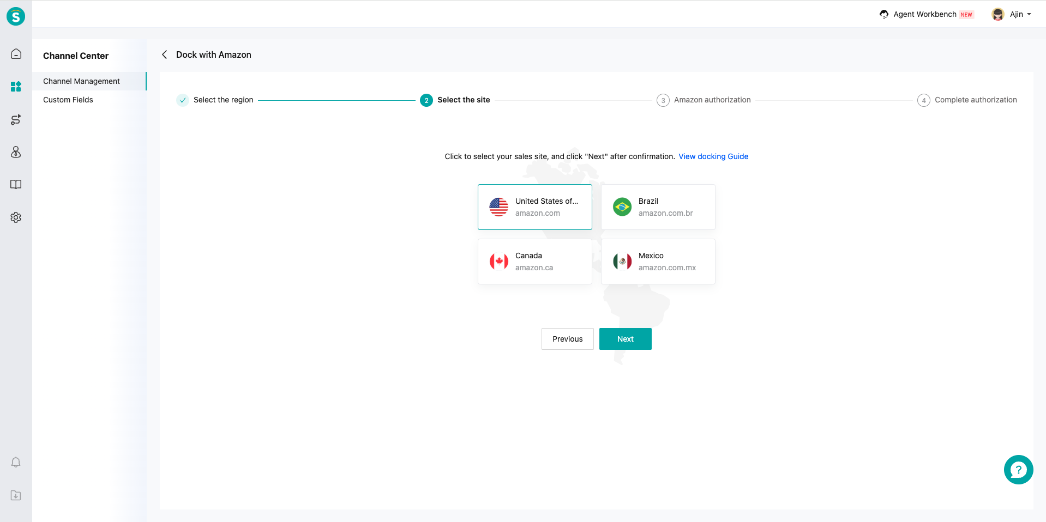1046x522 pixels.
Task: Click the Agent Workbench headset icon
Action: click(x=884, y=14)
